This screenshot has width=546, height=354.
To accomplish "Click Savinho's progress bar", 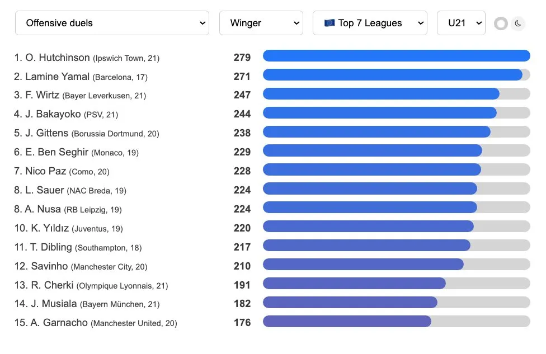I will click(x=396, y=265).
